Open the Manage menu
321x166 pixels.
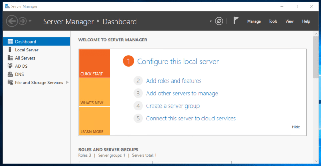[x=254, y=21]
